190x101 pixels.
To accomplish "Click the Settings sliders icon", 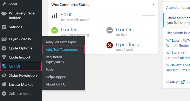I will click(x=4, y=27).
